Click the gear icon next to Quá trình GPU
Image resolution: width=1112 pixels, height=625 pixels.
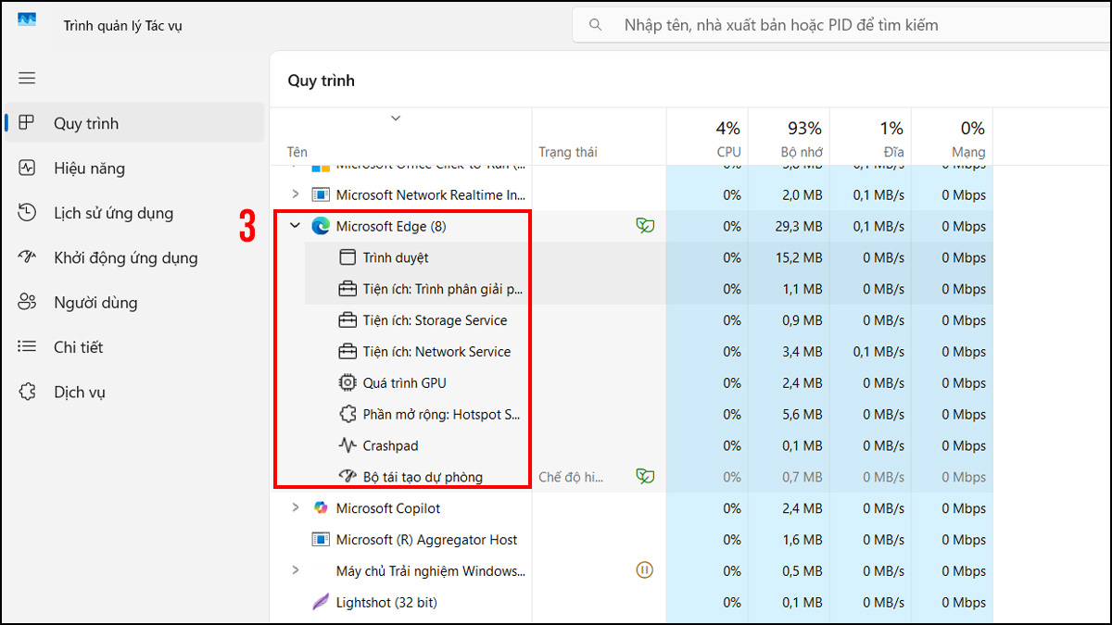[x=347, y=382]
